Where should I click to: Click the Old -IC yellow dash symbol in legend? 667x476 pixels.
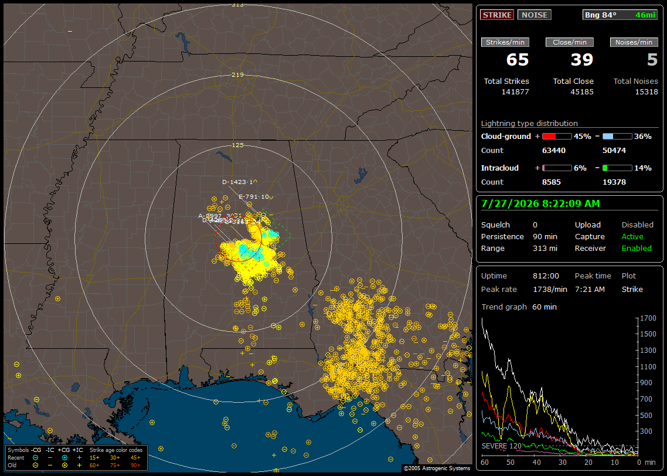pos(50,465)
